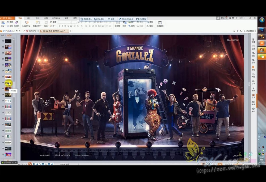Switch to the 审阅 (Review) ribbon tab
The width and height of the screenshot is (266, 182).
click(x=66, y=18)
